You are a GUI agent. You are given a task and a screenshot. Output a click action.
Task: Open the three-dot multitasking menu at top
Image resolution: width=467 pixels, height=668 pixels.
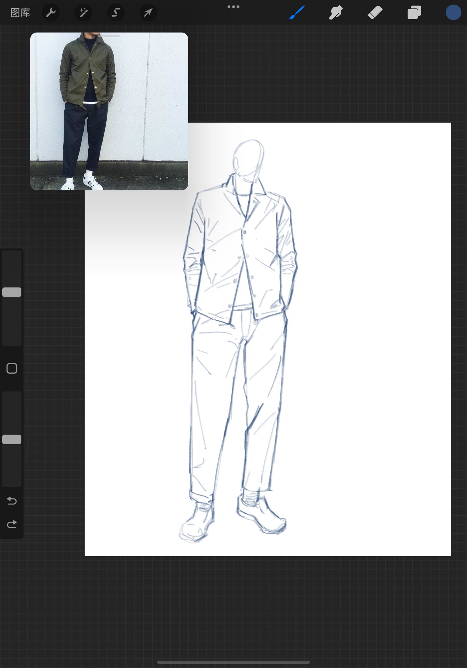pyautogui.click(x=233, y=7)
